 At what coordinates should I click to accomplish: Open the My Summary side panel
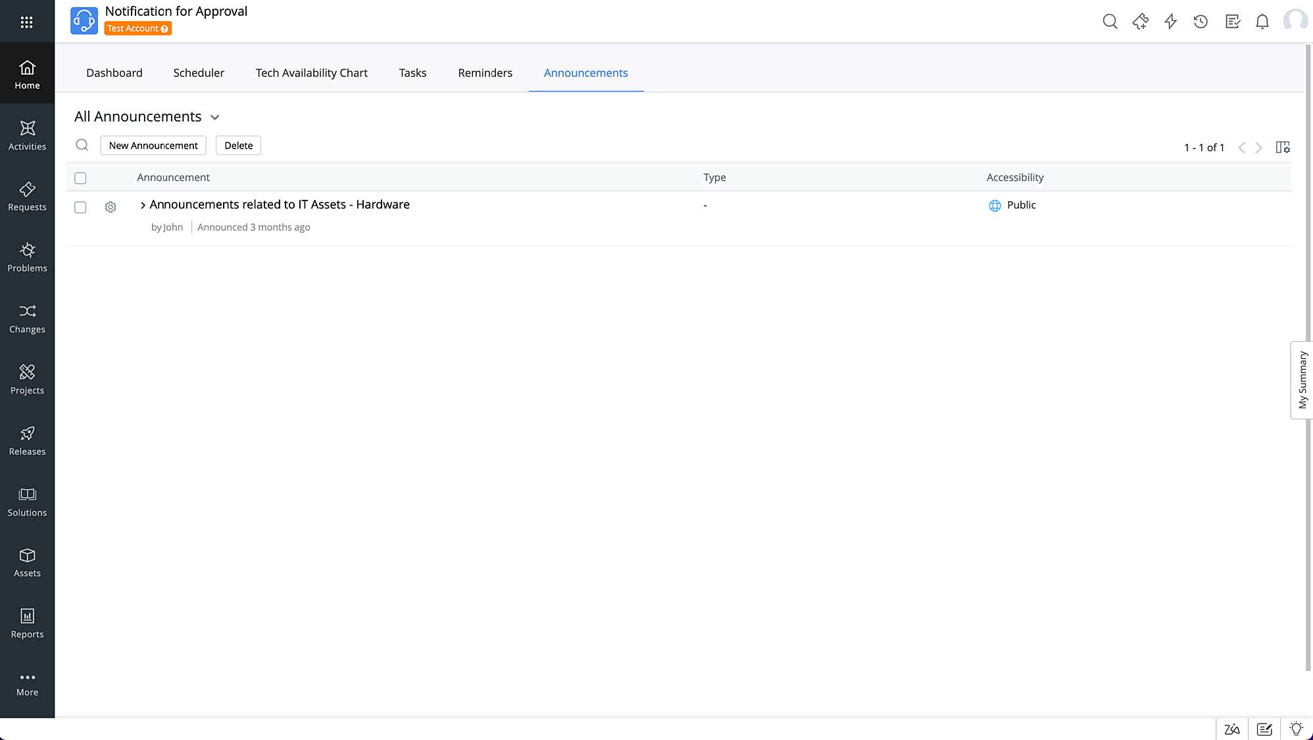tap(1302, 380)
